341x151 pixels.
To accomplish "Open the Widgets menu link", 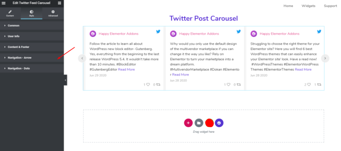I will [x=308, y=6].
